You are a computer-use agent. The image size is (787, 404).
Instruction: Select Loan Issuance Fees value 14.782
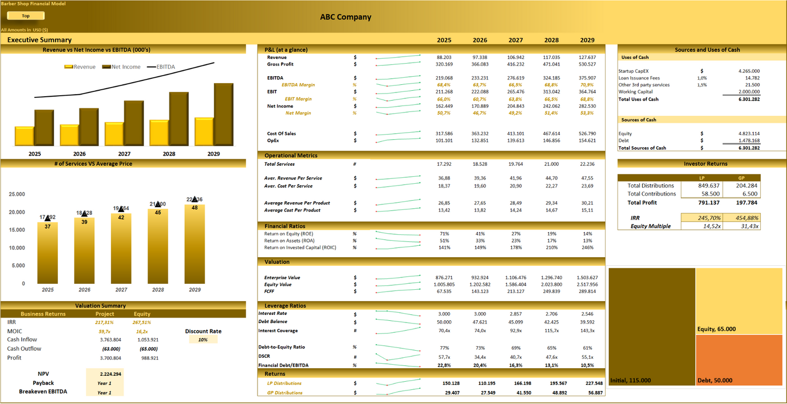(753, 78)
